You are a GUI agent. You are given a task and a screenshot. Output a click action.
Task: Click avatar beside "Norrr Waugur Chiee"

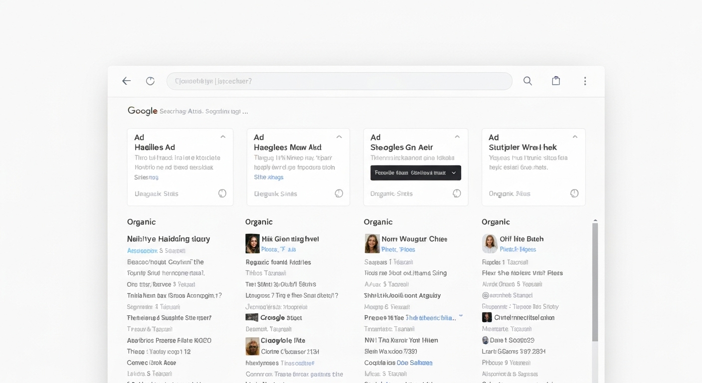coord(372,243)
